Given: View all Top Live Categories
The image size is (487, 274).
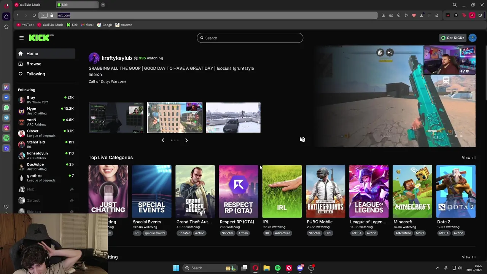Looking at the screenshot, I should (468, 158).
